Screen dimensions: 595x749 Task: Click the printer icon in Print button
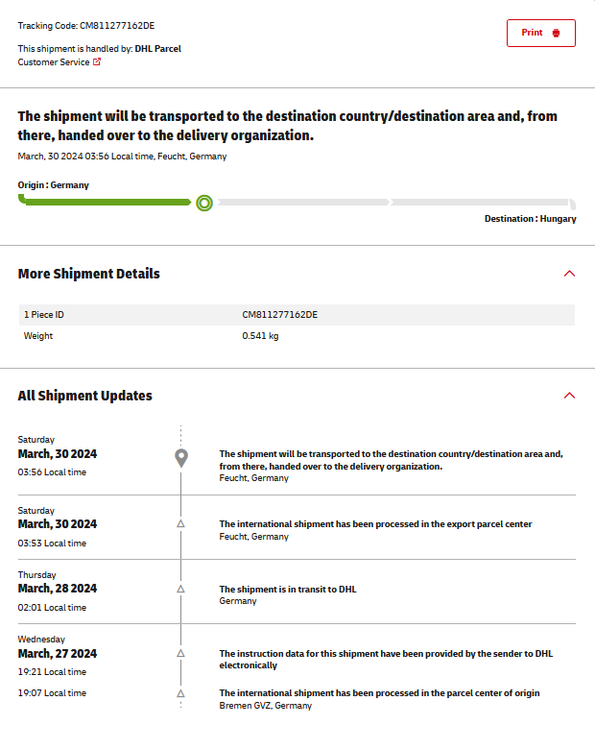(556, 33)
